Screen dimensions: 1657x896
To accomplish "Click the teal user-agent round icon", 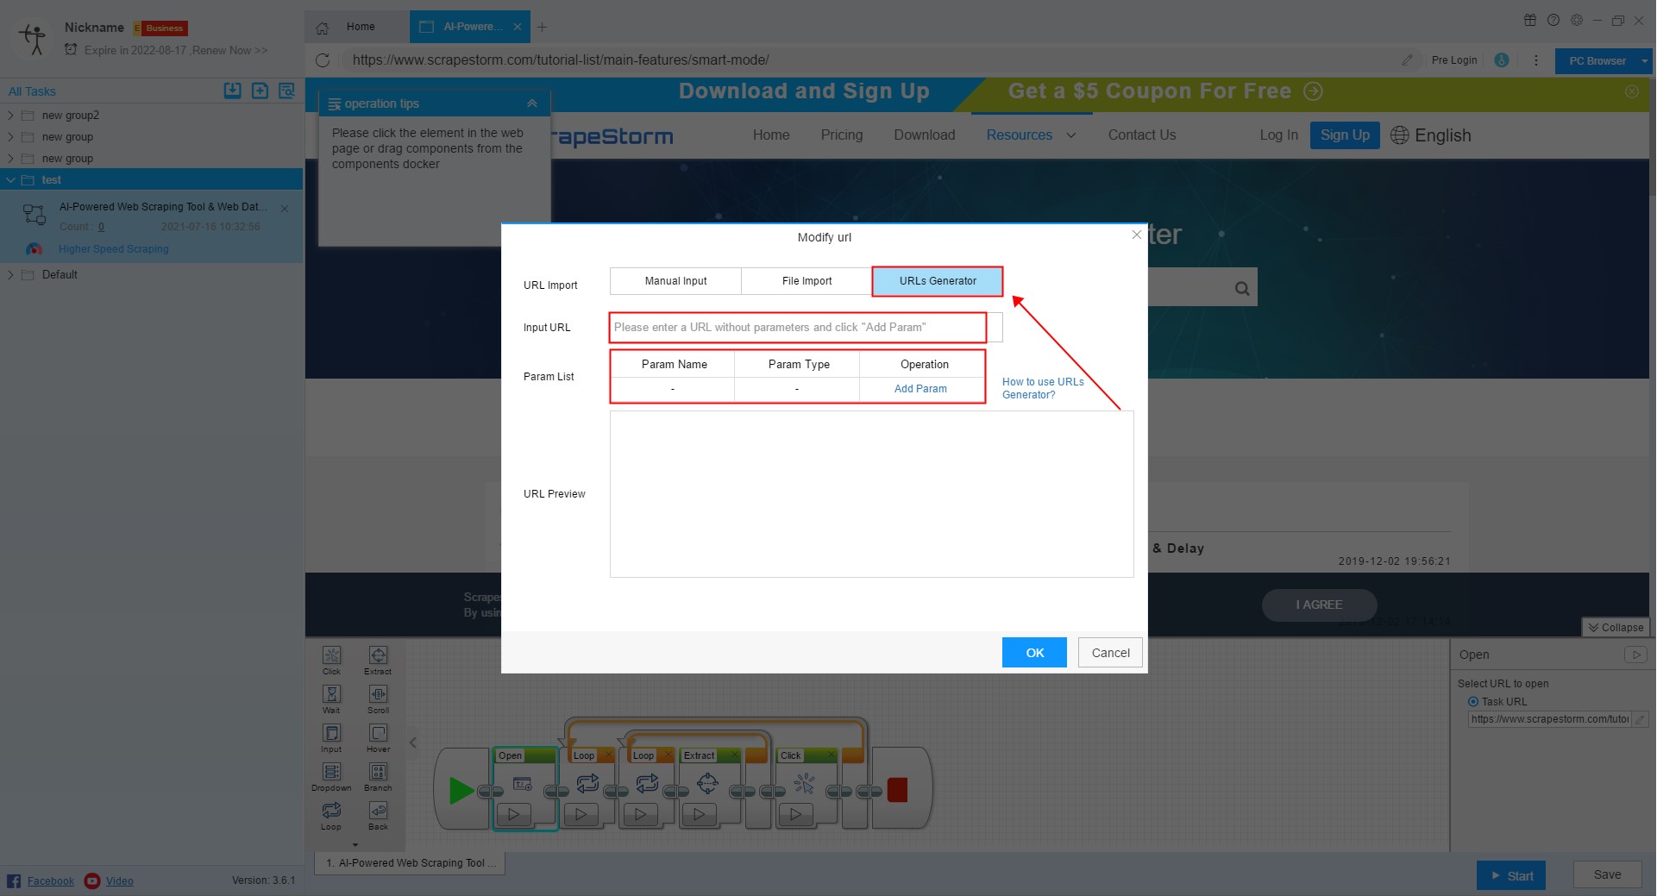I will tap(1502, 60).
